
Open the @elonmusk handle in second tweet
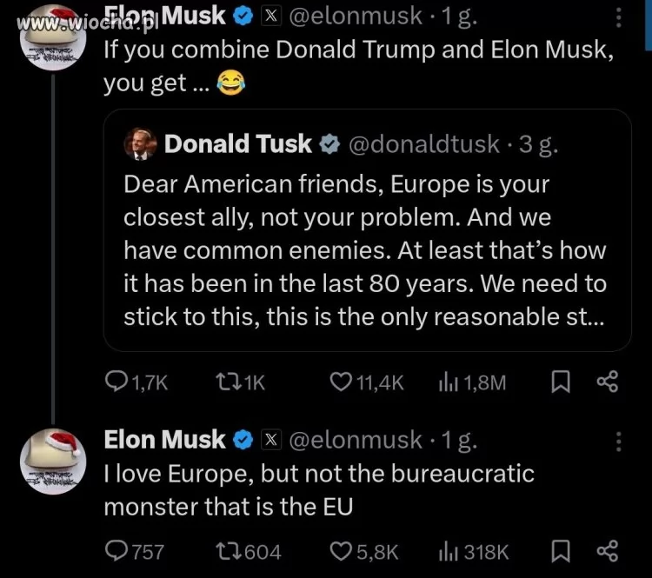(x=354, y=441)
